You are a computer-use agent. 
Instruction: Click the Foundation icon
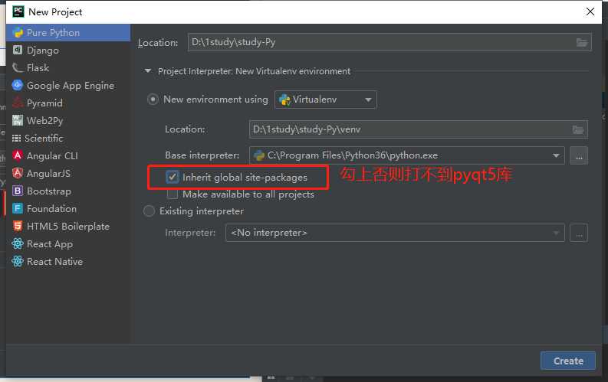18,209
